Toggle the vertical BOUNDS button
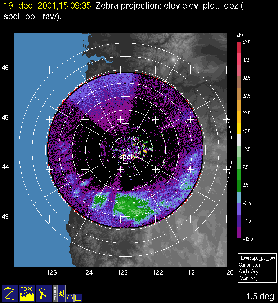The image size is (278, 303). click(x=55, y=293)
